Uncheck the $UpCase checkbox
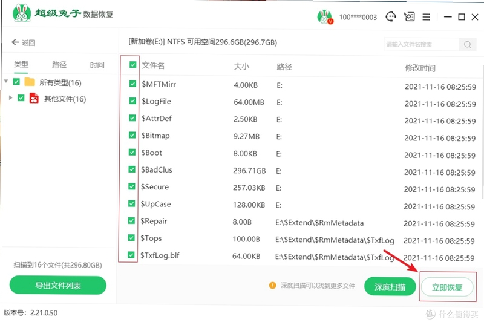 pos(131,203)
